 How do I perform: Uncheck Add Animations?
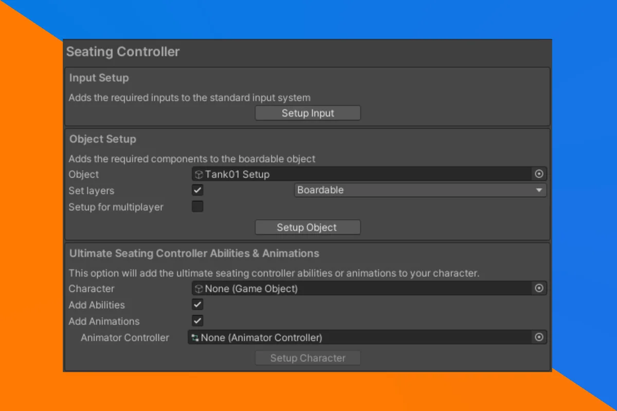pyautogui.click(x=197, y=321)
